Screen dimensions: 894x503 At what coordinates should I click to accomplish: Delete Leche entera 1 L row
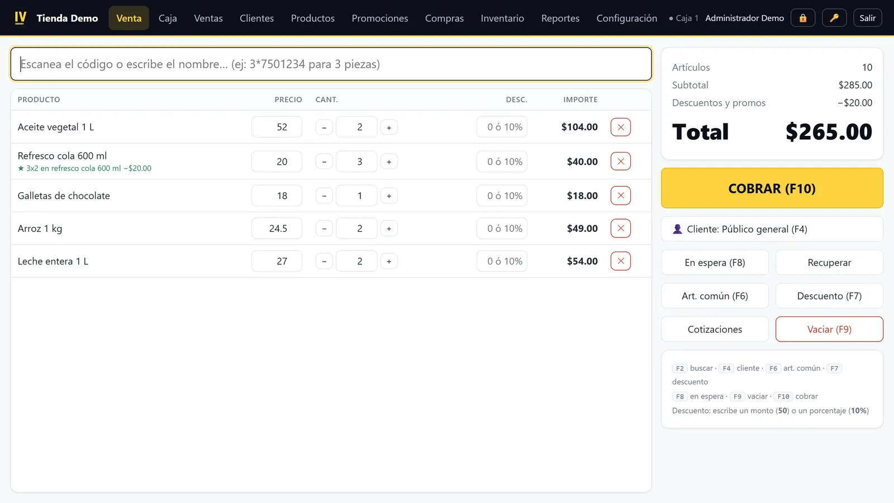click(x=621, y=261)
